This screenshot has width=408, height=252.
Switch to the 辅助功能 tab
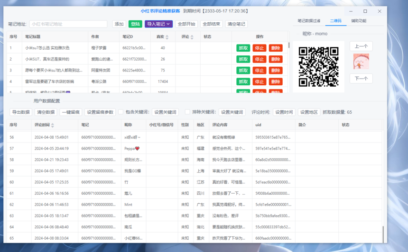pyautogui.click(x=359, y=21)
